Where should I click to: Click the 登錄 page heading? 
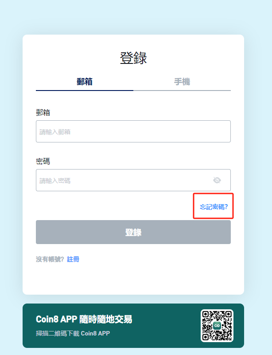(133, 58)
